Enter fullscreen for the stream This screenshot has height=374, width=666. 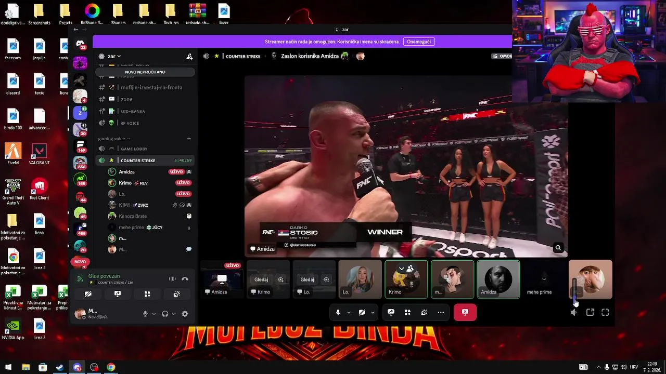605,312
